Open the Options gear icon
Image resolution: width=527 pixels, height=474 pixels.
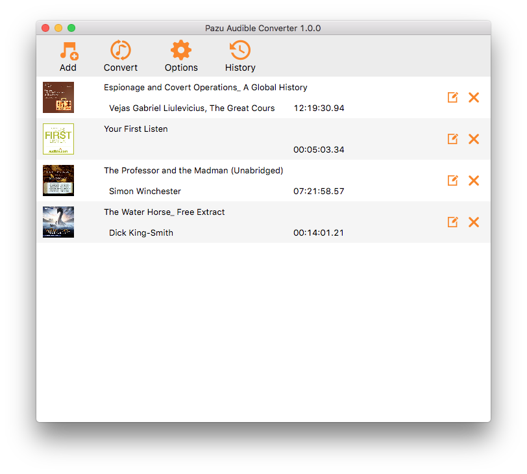coord(181,51)
